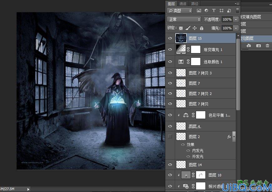Toggle the 外发光 effect visibility

pyautogui.click(x=188, y=156)
